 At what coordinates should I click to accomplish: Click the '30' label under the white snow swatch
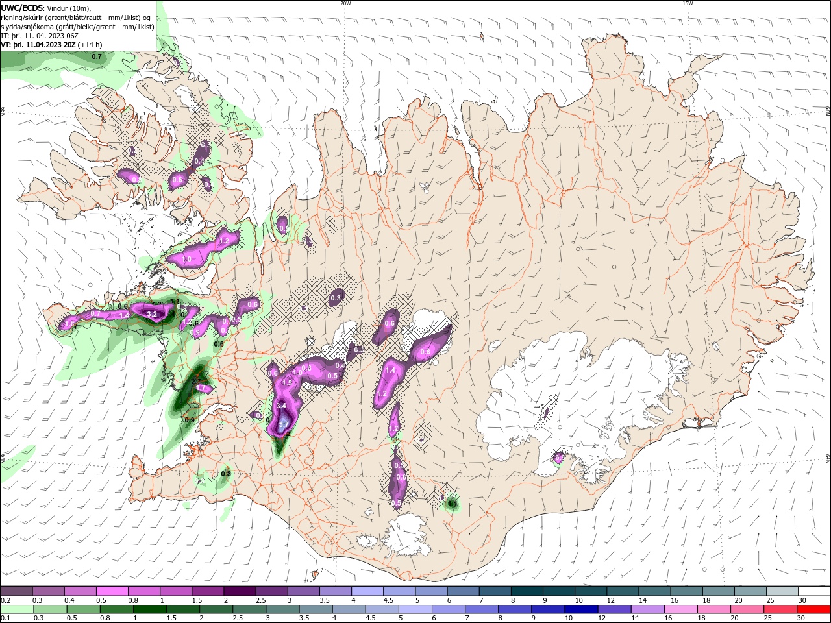(x=801, y=600)
